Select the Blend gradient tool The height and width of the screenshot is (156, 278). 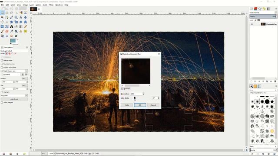21,26
